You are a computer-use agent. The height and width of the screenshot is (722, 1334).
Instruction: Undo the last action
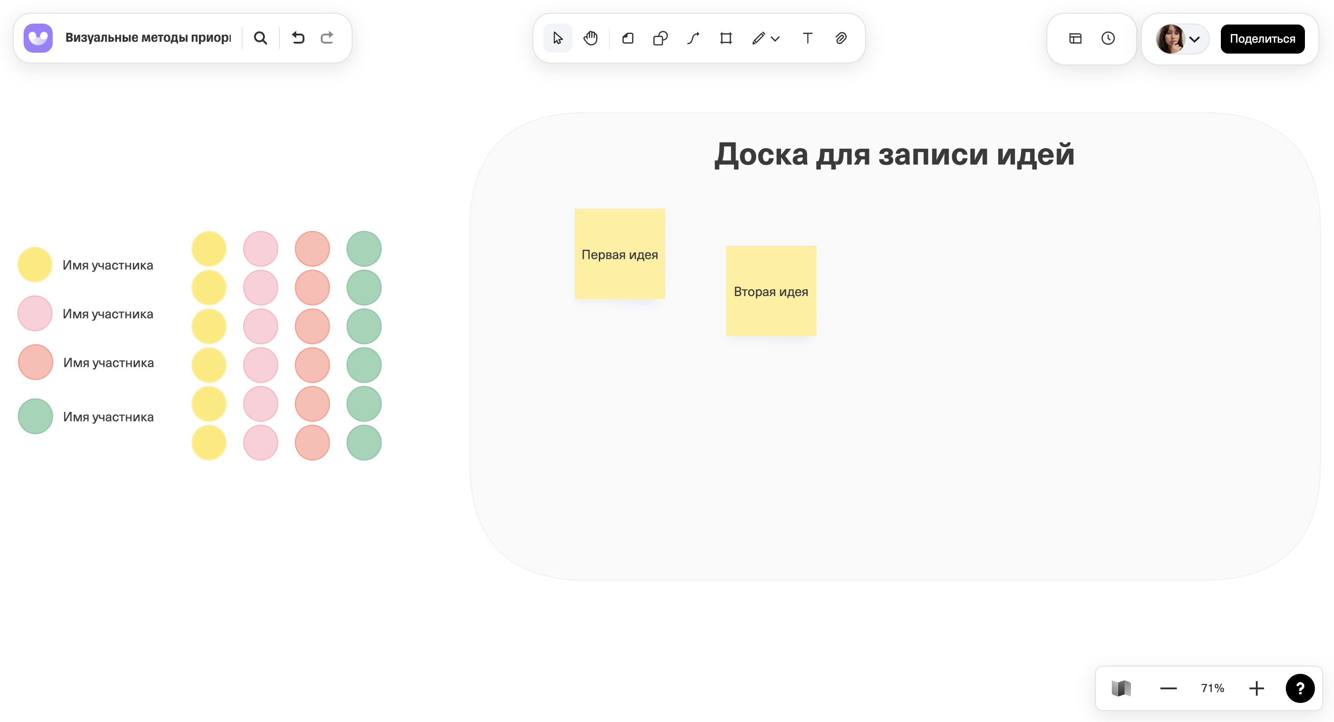coord(298,38)
